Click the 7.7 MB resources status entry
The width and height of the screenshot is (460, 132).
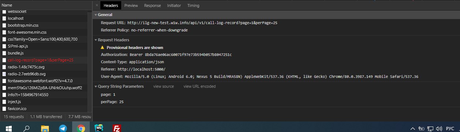pyautogui.click(x=80, y=117)
